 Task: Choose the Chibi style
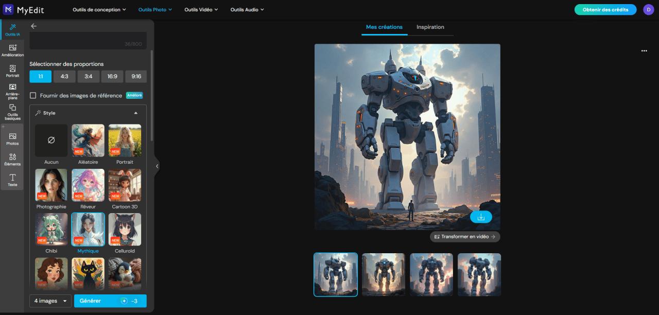(x=51, y=234)
